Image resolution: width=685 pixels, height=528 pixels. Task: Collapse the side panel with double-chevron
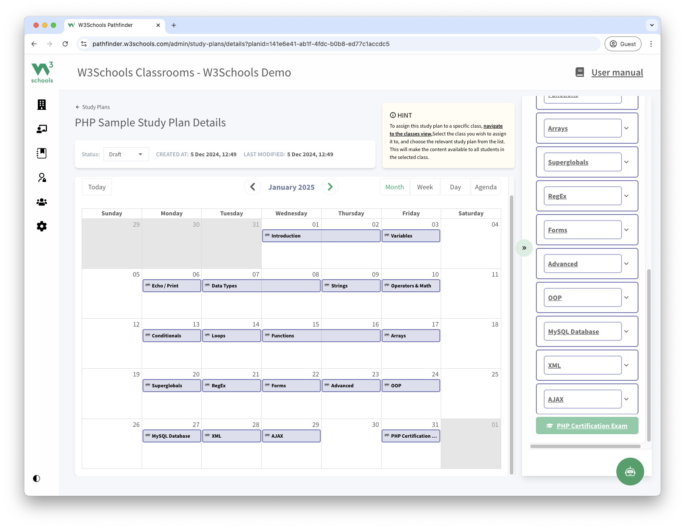point(524,248)
